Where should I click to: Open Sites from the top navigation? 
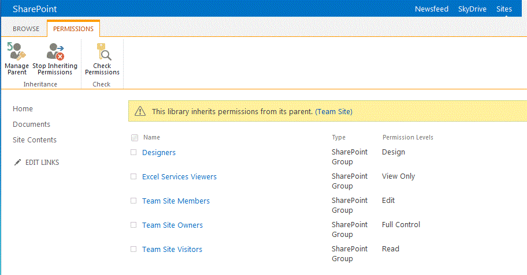(x=504, y=9)
